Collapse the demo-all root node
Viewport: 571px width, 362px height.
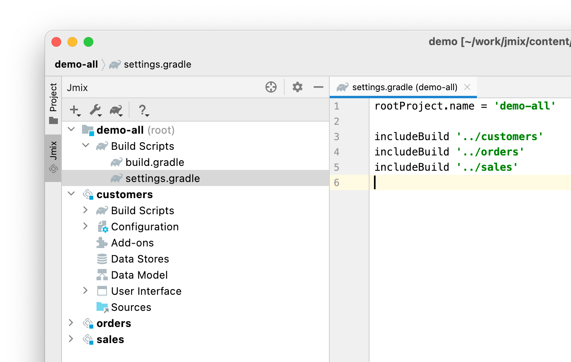(x=72, y=129)
